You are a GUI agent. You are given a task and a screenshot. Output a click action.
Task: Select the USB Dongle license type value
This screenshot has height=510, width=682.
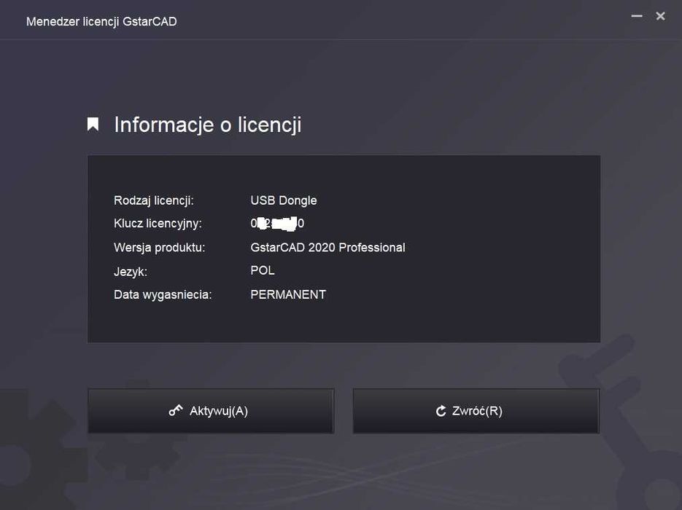point(284,200)
